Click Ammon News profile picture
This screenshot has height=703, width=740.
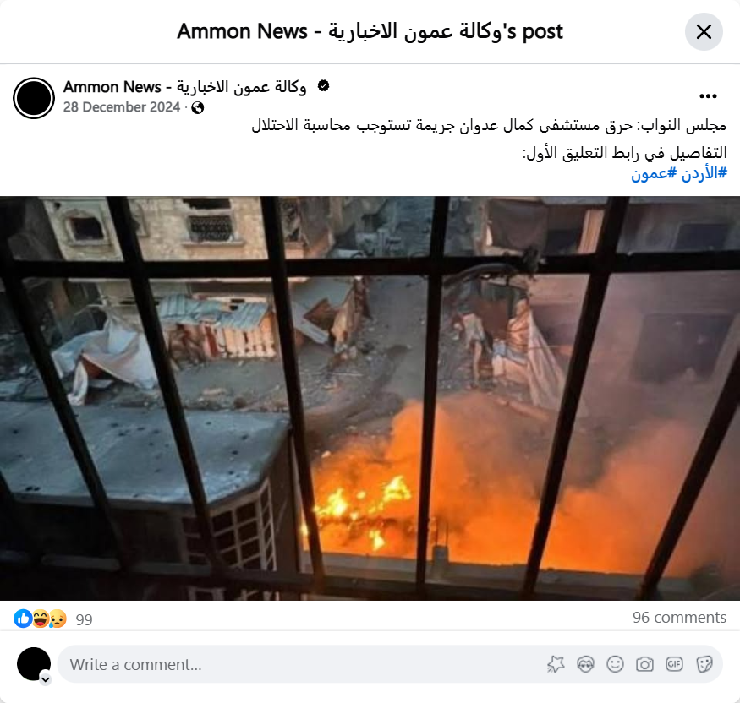34,98
